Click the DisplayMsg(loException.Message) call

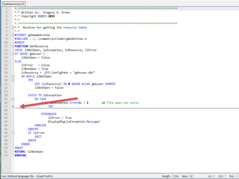pyautogui.click(x=74, y=122)
